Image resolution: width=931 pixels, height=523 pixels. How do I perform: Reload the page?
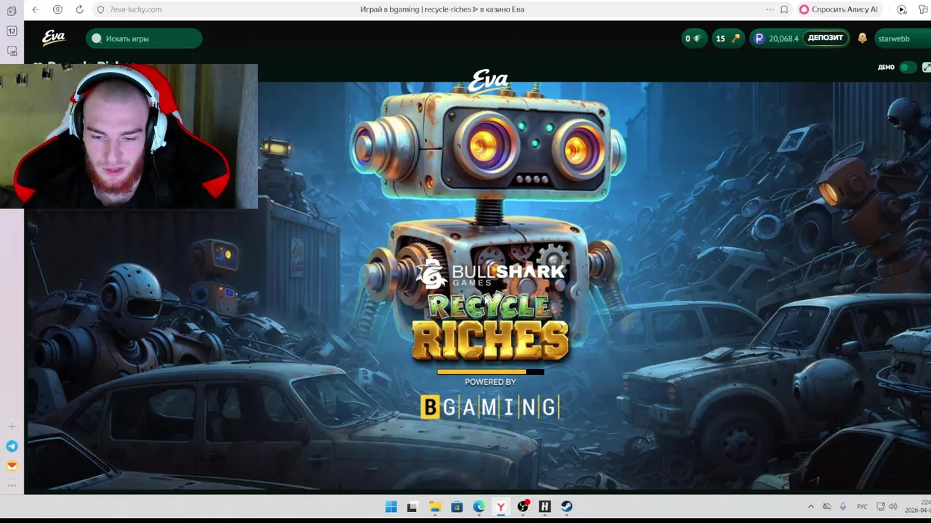pyautogui.click(x=79, y=9)
